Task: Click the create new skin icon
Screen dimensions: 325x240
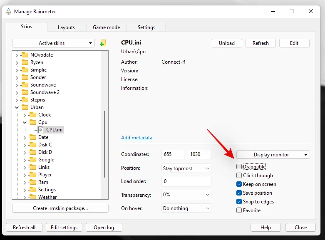Action: click(x=103, y=43)
